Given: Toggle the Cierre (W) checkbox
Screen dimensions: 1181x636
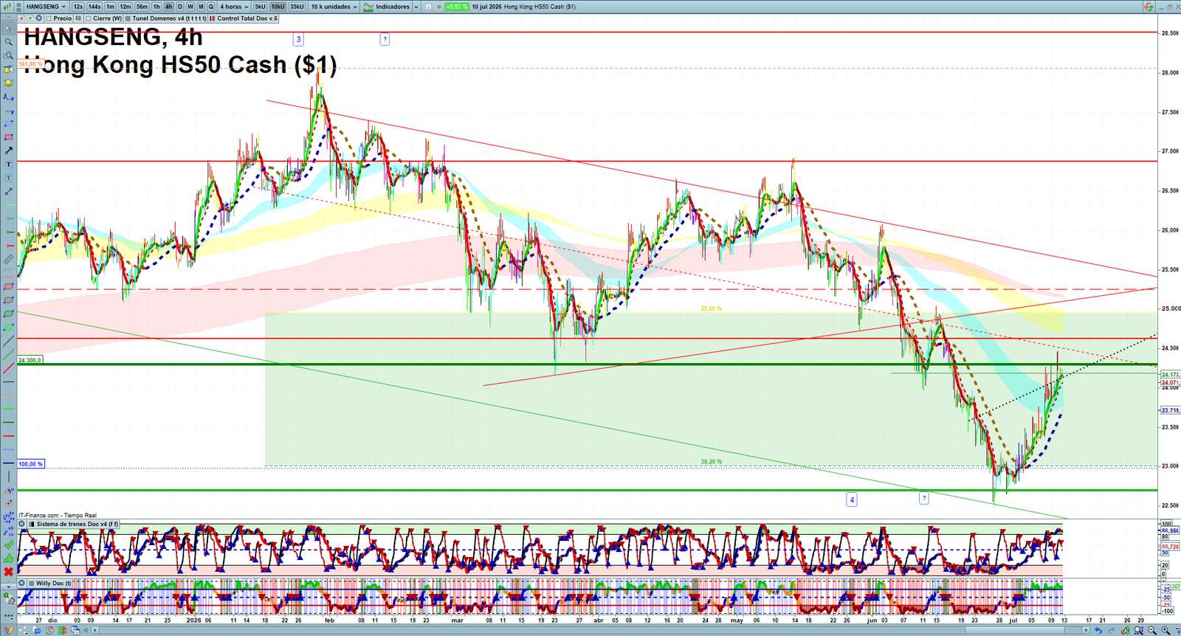Looking at the screenshot, I should click(88, 18).
